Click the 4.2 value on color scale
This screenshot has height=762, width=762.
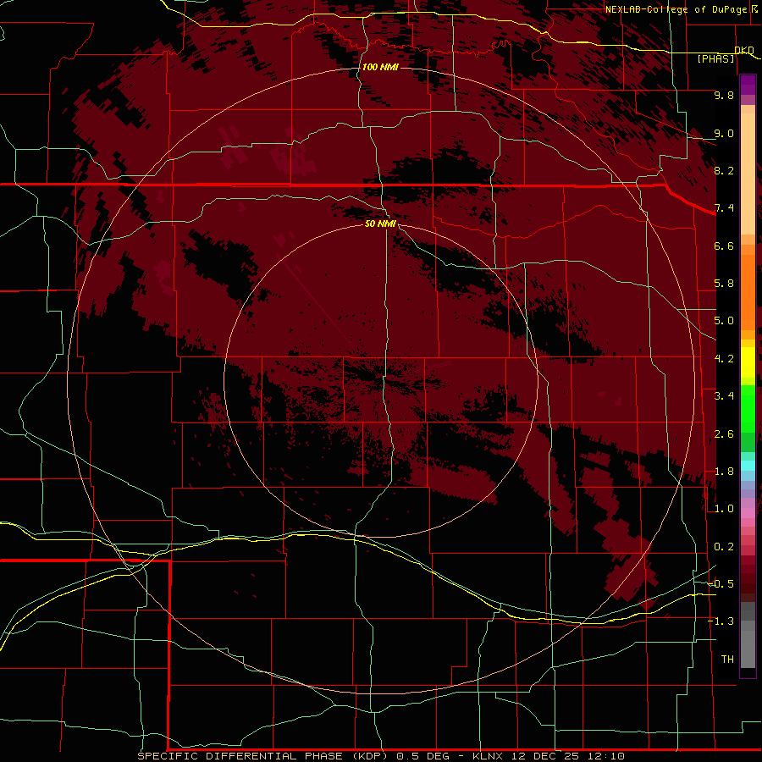[724, 359]
